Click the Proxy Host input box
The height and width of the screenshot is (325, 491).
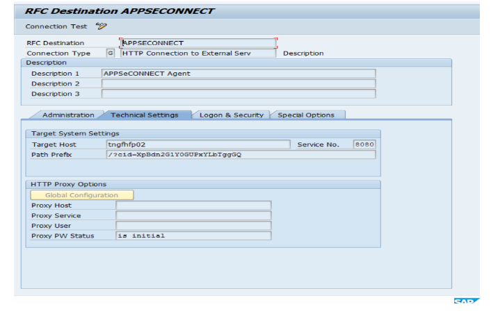[x=193, y=206]
